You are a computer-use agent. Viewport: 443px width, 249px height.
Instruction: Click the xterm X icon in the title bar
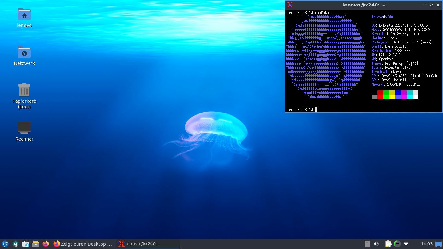(x=290, y=5)
